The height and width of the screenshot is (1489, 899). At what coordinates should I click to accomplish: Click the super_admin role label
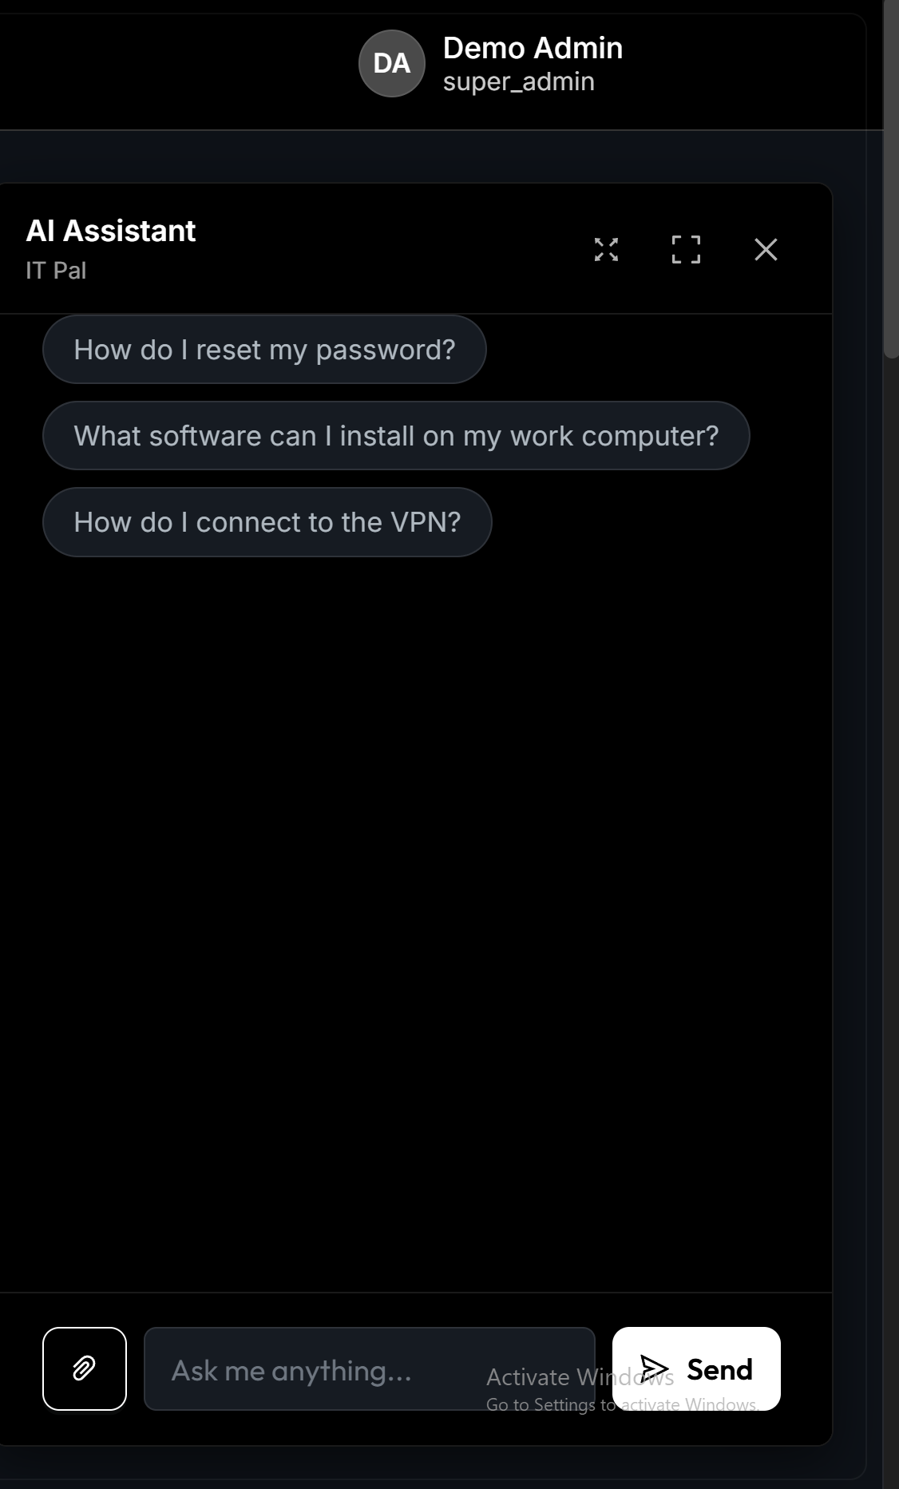(518, 82)
